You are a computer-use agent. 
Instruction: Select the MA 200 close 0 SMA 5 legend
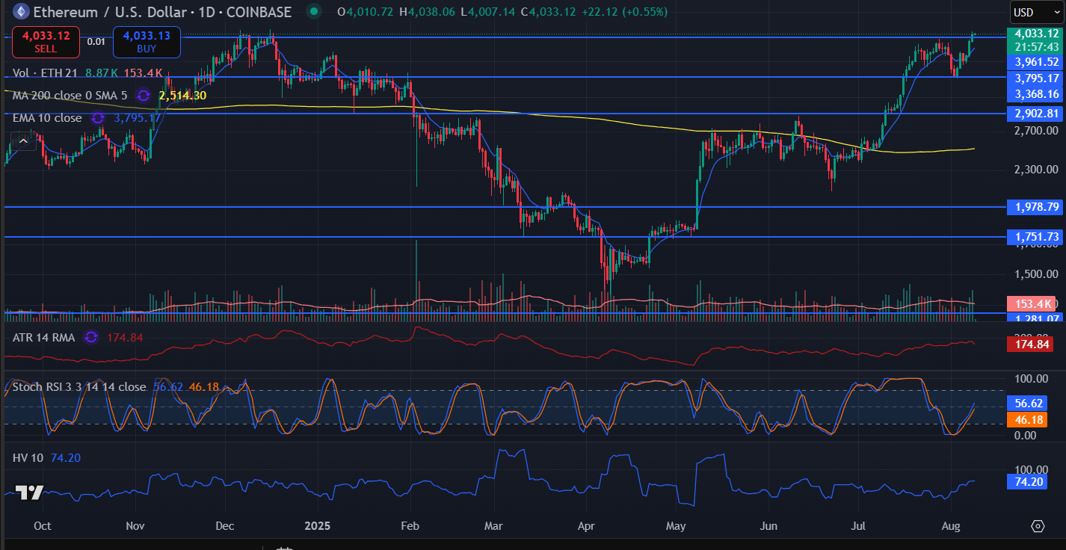[72, 96]
